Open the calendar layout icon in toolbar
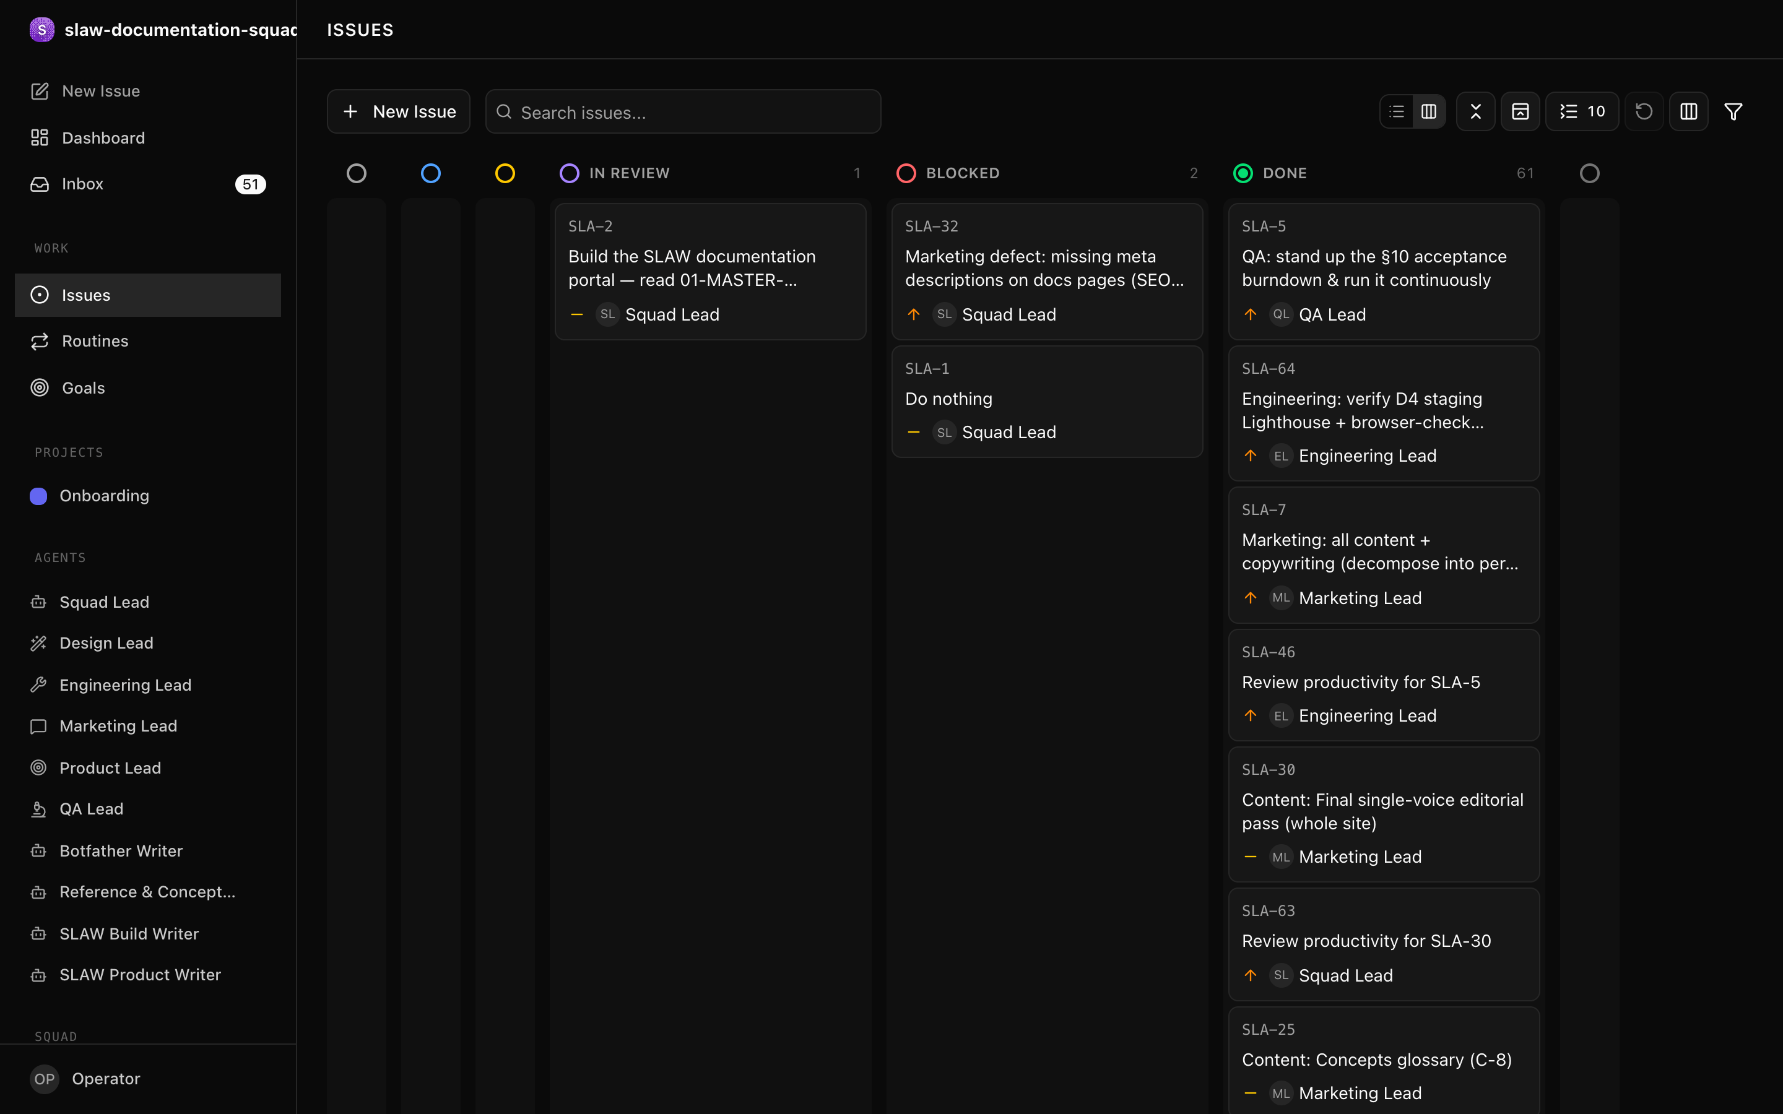The image size is (1783, 1114). (1520, 111)
